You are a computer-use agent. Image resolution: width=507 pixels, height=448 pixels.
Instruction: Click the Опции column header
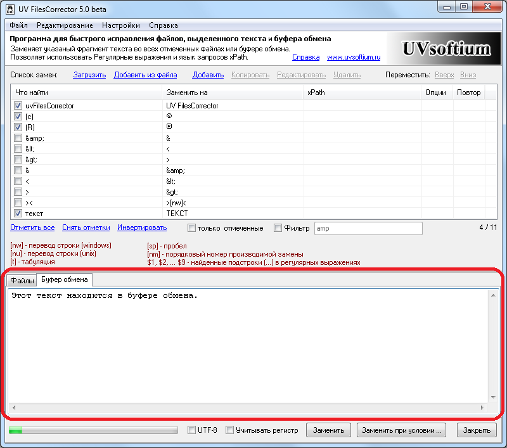[437, 93]
